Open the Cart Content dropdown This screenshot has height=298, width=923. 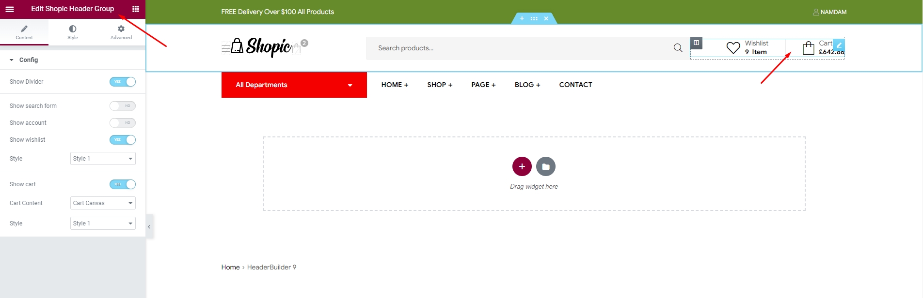[103, 203]
